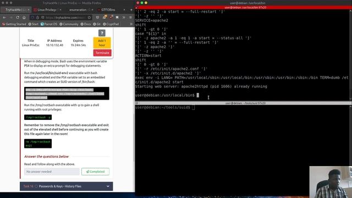352x198 pixels.
Task: Open Getting Started bookmark
Action: (x=14, y=24)
